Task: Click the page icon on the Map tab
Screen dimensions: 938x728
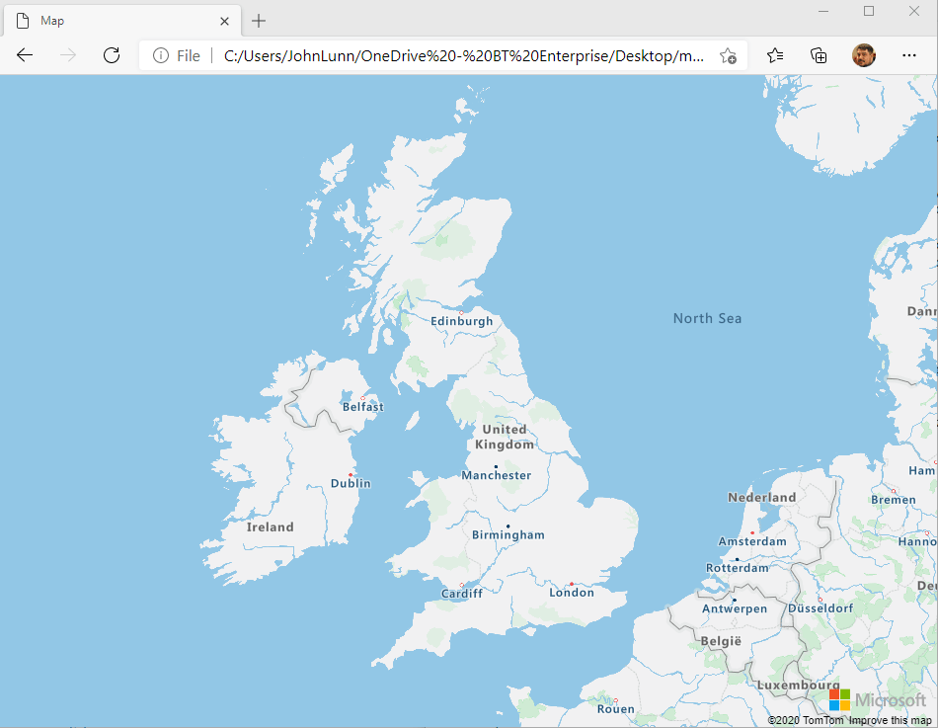Action: tap(23, 20)
